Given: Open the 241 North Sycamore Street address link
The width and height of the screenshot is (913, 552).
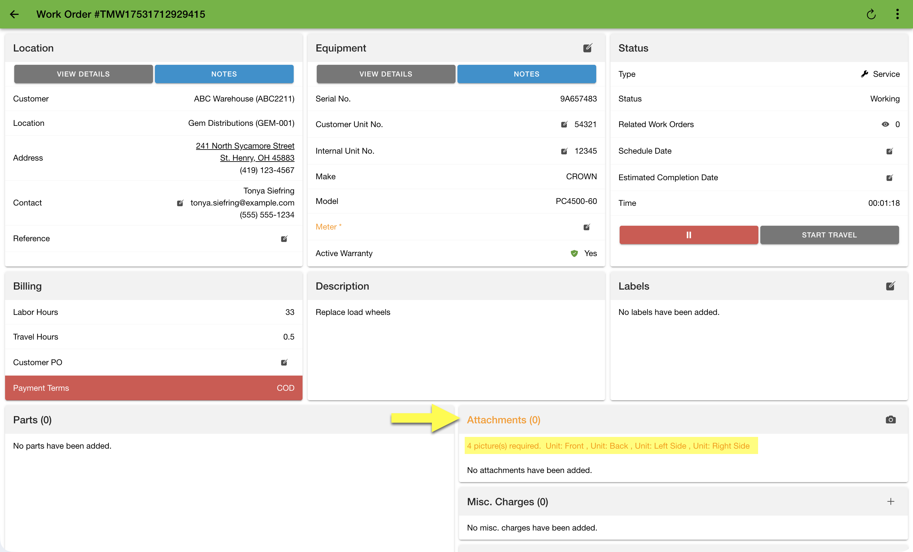Looking at the screenshot, I should click(245, 146).
